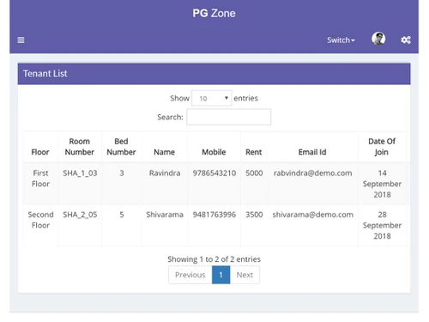Focus the Search input field
The height and width of the screenshot is (322, 429).
(228, 117)
